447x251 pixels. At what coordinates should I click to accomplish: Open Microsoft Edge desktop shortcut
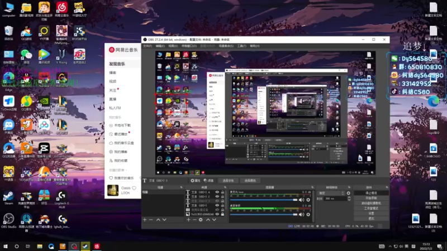click(x=8, y=80)
